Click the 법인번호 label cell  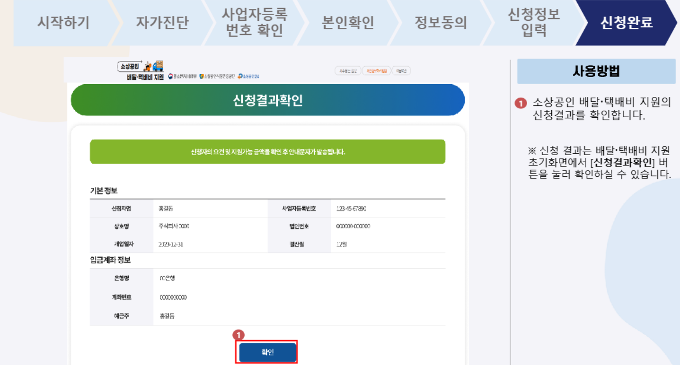pyautogui.click(x=299, y=226)
